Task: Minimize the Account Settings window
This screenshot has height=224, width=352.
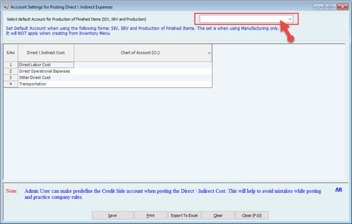Action: point(319,7)
